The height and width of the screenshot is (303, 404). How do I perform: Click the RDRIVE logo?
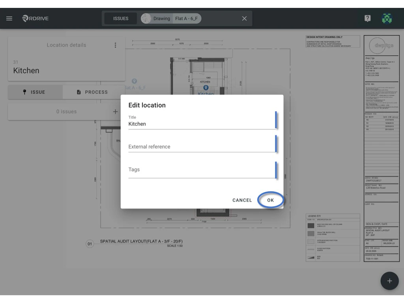coord(35,18)
